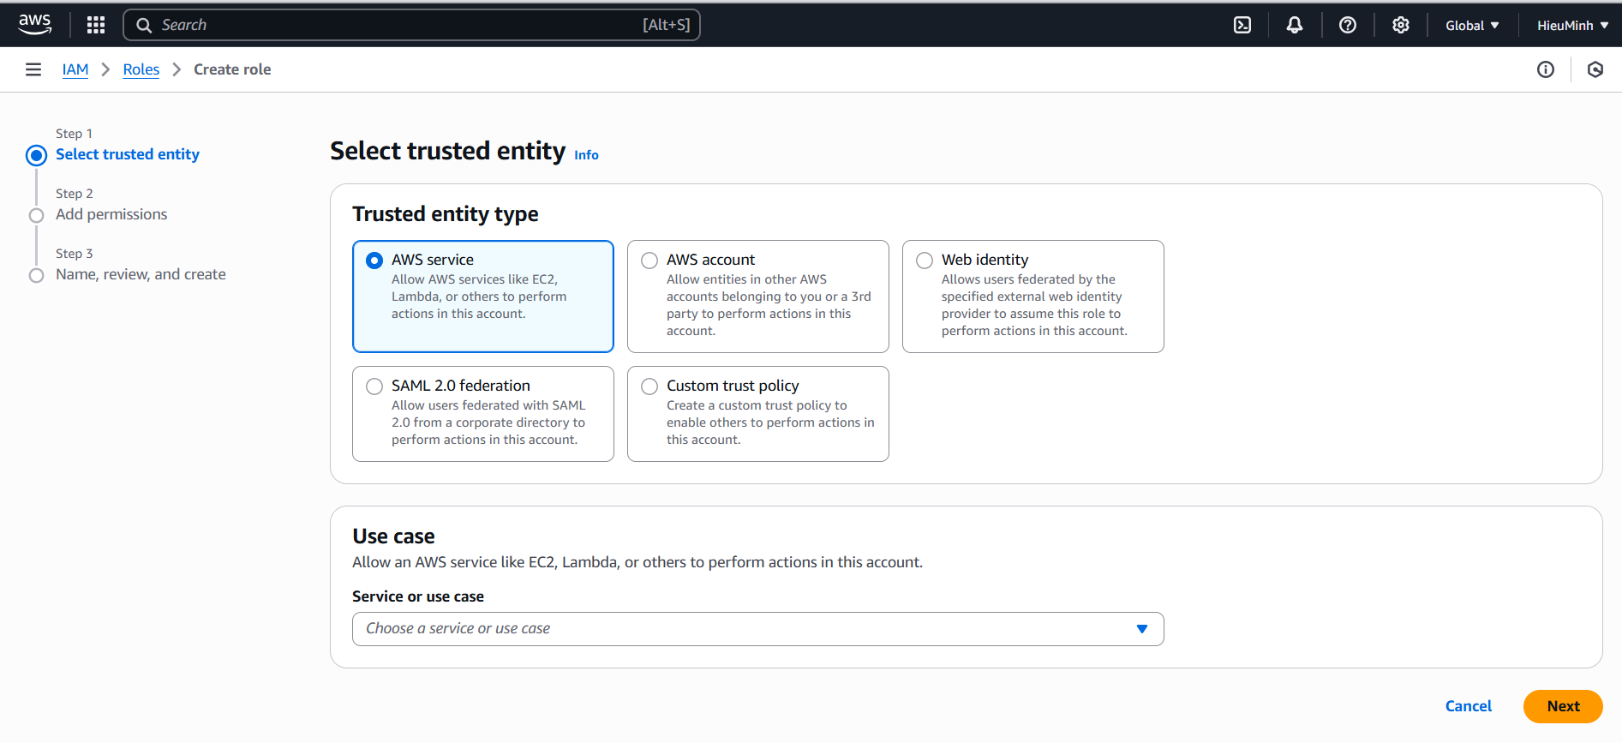The width and height of the screenshot is (1622, 743).
Task: Select the Custom trust policy option
Action: tap(758, 414)
